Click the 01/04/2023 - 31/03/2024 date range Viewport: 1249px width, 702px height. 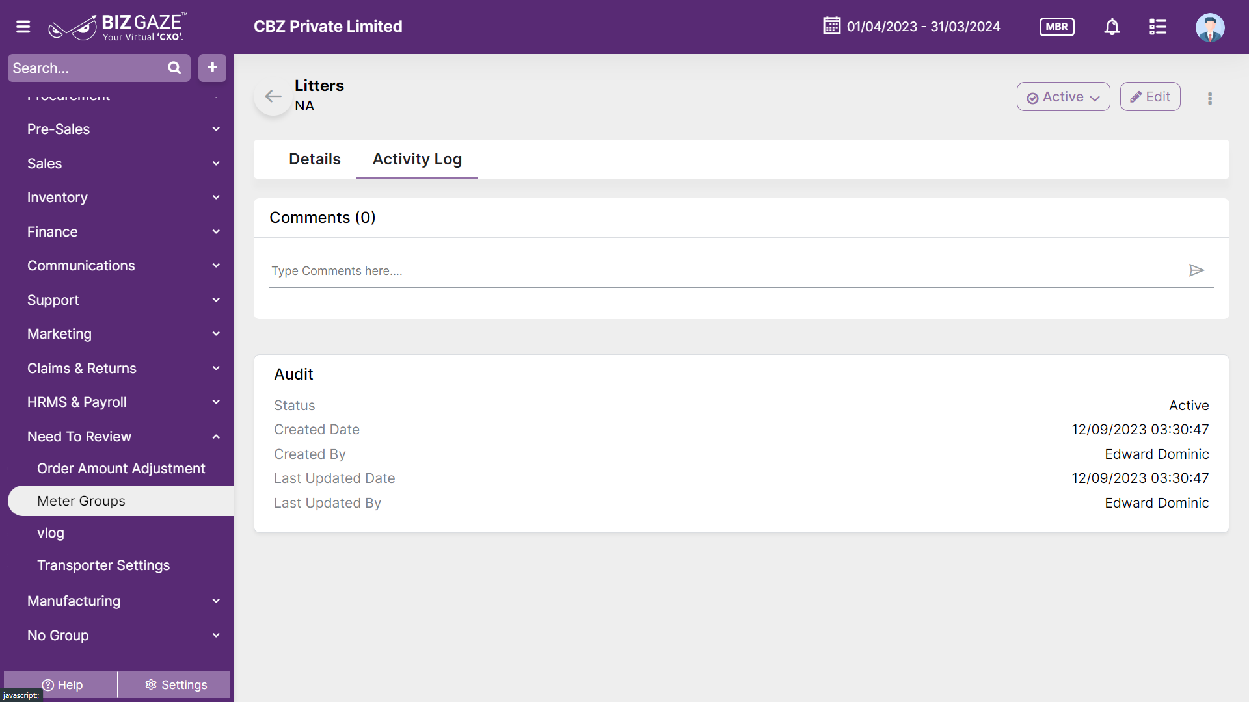tap(923, 27)
